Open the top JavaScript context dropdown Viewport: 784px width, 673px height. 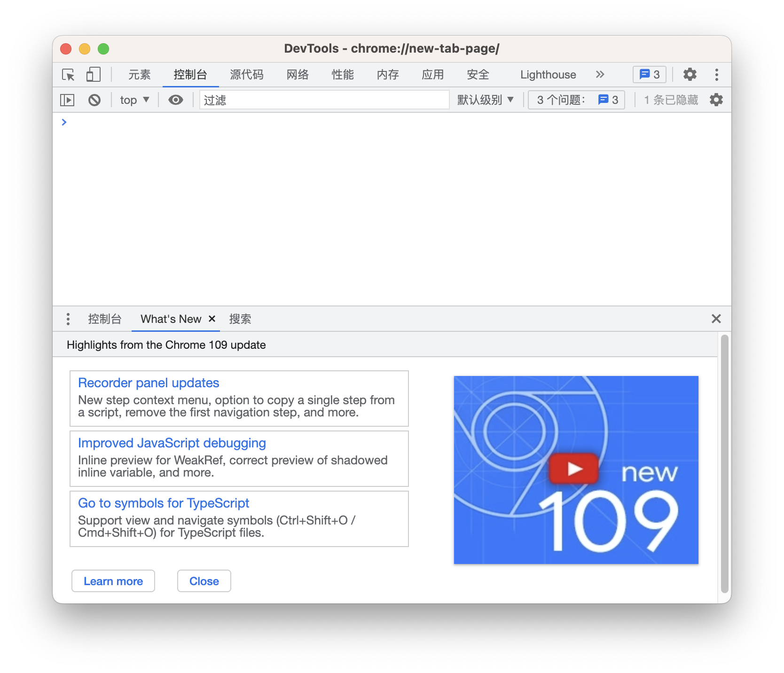pos(134,100)
